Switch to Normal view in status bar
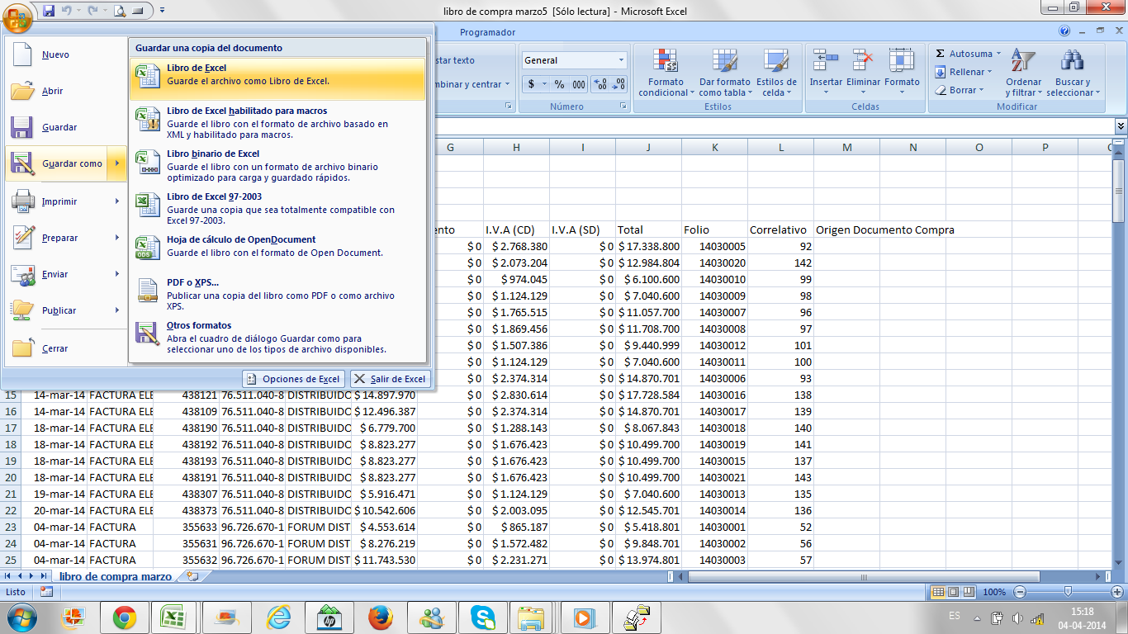This screenshot has height=634, width=1128. coord(938,592)
